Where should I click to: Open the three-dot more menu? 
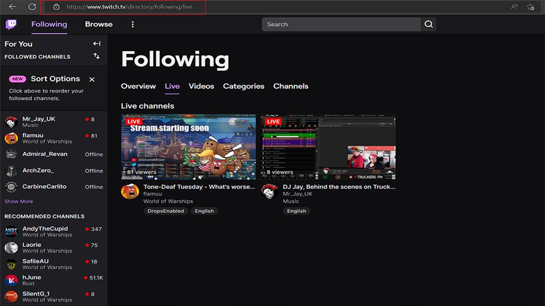(x=132, y=24)
